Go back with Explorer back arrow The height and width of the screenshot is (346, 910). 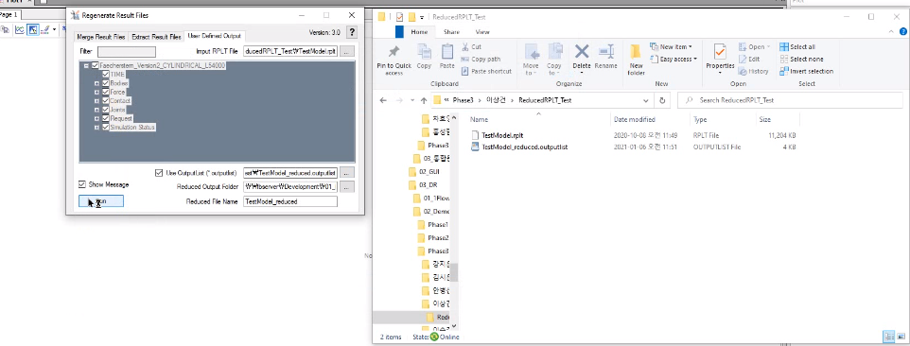[383, 100]
